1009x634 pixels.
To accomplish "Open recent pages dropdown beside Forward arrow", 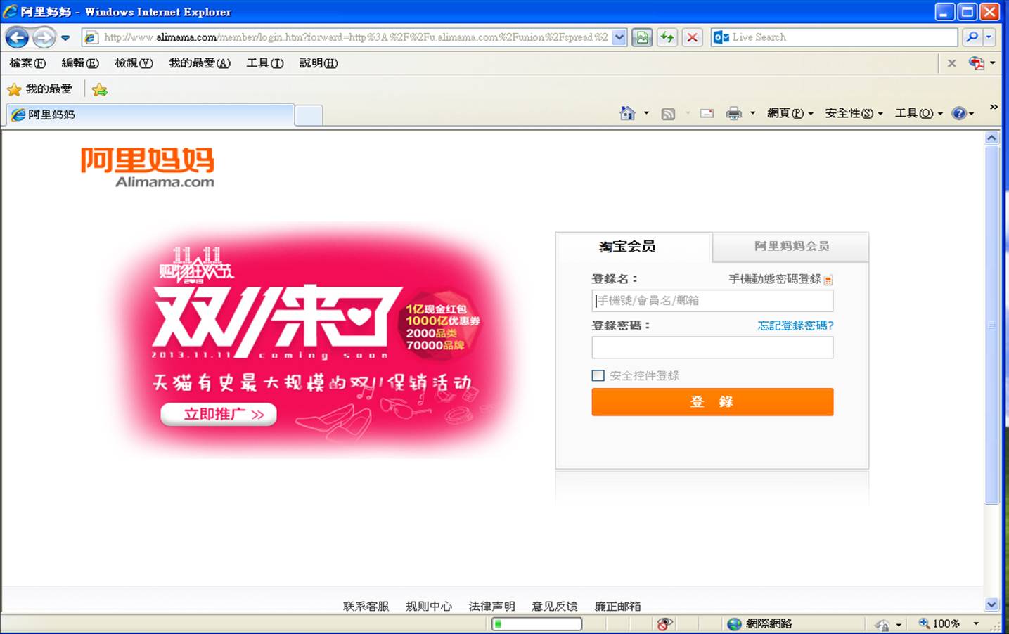I will [x=65, y=38].
